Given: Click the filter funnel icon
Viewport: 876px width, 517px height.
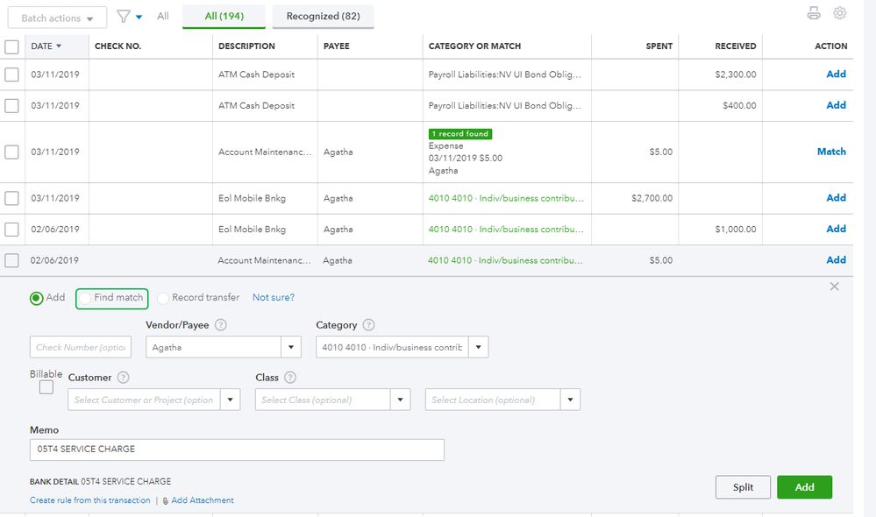Looking at the screenshot, I should (x=123, y=17).
